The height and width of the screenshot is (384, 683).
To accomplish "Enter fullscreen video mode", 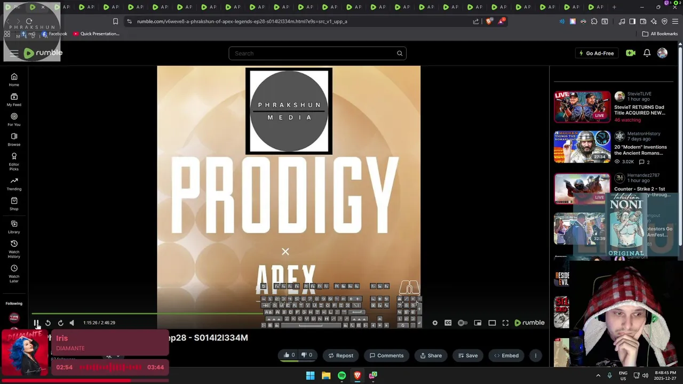I will tap(505, 323).
